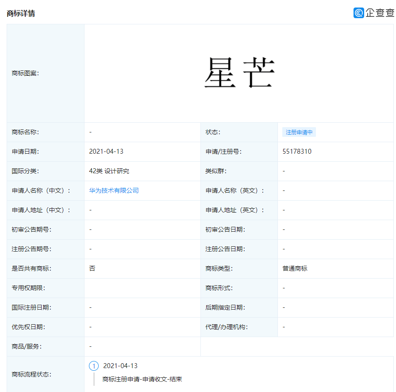Click the 星芒 trademark image
Image resolution: width=396 pixels, height=392 pixels.
pyautogui.click(x=239, y=73)
